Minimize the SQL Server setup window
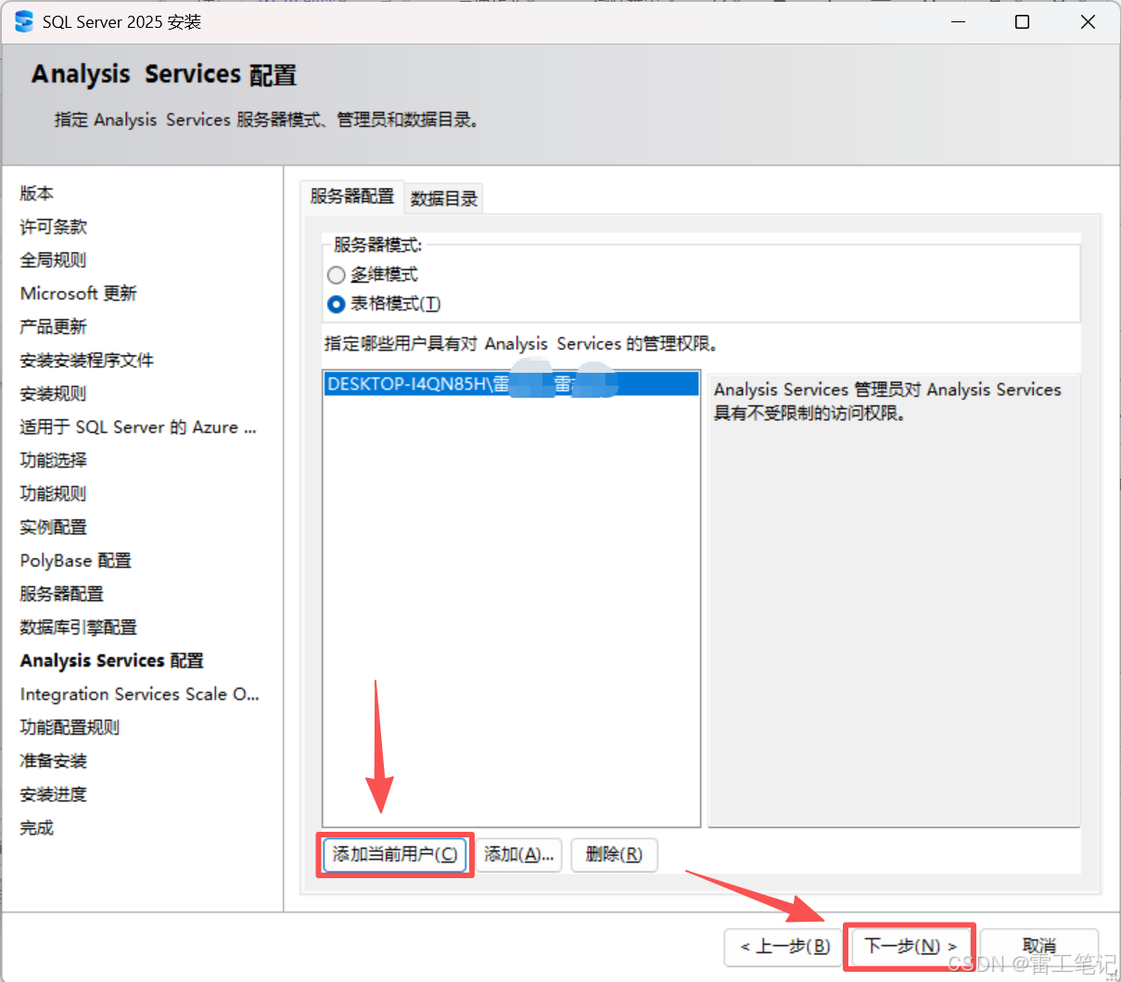Image resolution: width=1121 pixels, height=982 pixels. pyautogui.click(x=959, y=21)
